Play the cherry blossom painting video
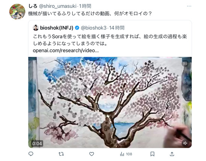This screenshot has height=161, width=206. click(110, 102)
